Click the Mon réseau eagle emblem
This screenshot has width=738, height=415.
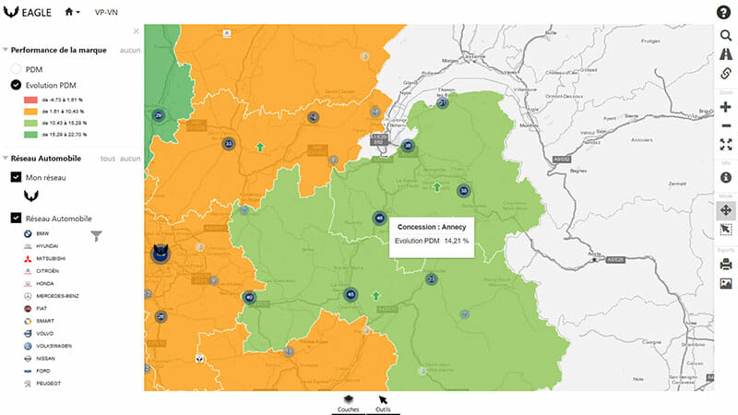click(x=31, y=196)
